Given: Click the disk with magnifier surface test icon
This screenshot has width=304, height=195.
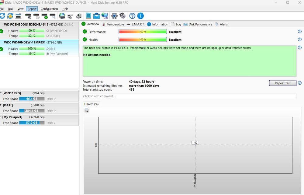Looking at the screenshot, I should click(53, 16).
